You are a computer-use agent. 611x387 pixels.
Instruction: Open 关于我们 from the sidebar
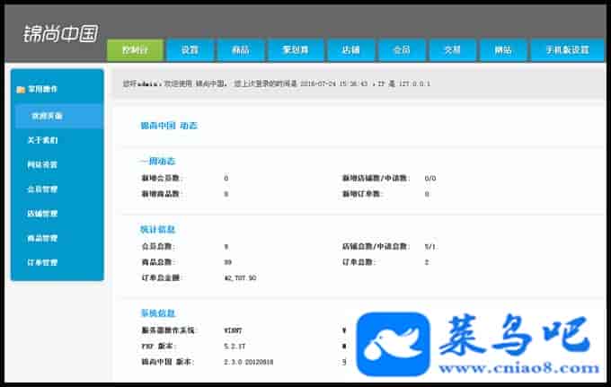click(42, 140)
